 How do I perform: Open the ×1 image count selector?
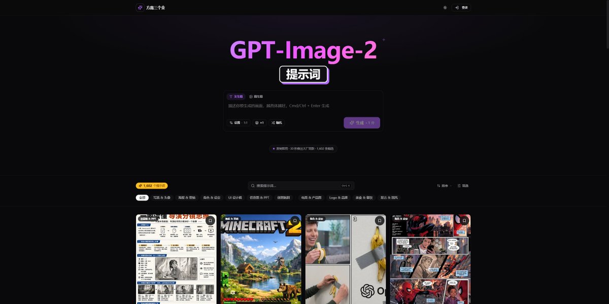click(x=259, y=123)
